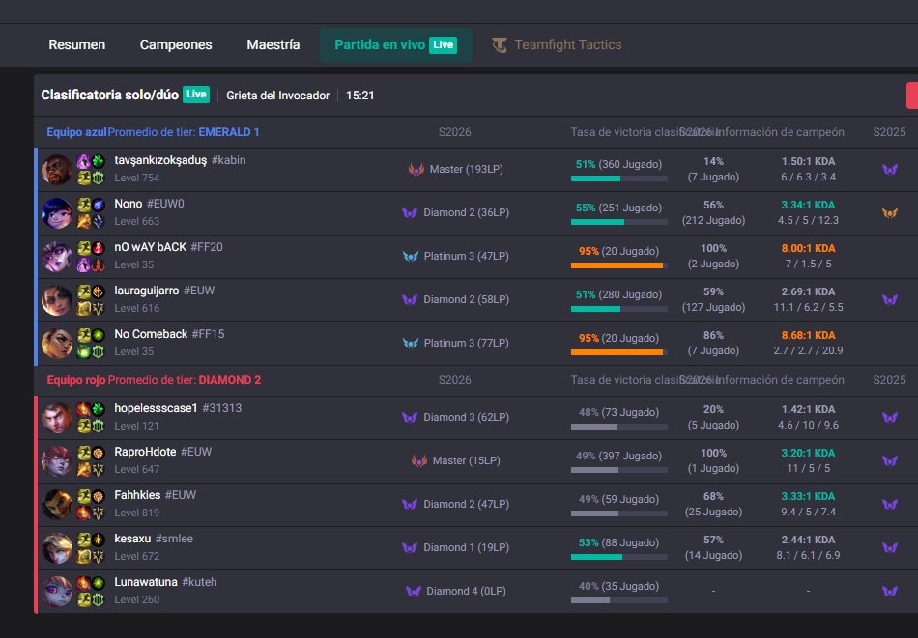Click Platinum 3 emblem for No Comeback
Viewport: 918px width, 638px height.
[411, 344]
